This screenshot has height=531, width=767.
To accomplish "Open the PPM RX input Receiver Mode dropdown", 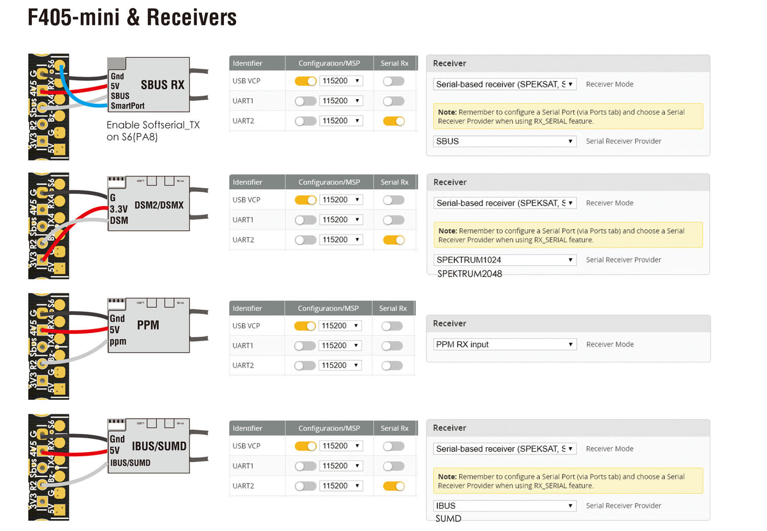I will pyautogui.click(x=505, y=344).
